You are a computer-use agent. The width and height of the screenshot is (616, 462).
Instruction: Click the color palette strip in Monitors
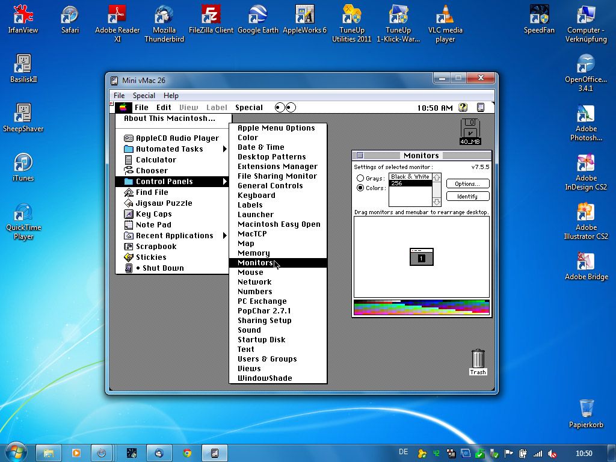tap(422, 307)
